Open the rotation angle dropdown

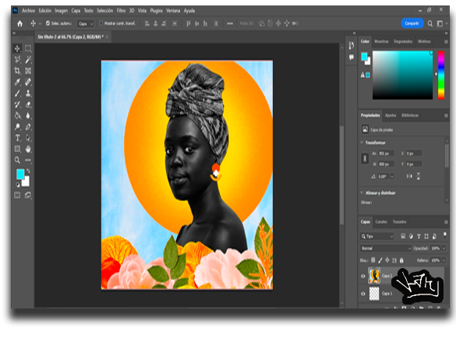tap(392, 176)
